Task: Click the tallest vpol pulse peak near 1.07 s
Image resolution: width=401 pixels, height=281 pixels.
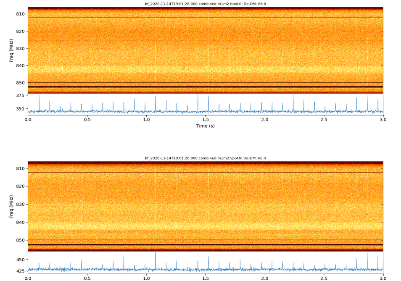Action: point(155,260)
